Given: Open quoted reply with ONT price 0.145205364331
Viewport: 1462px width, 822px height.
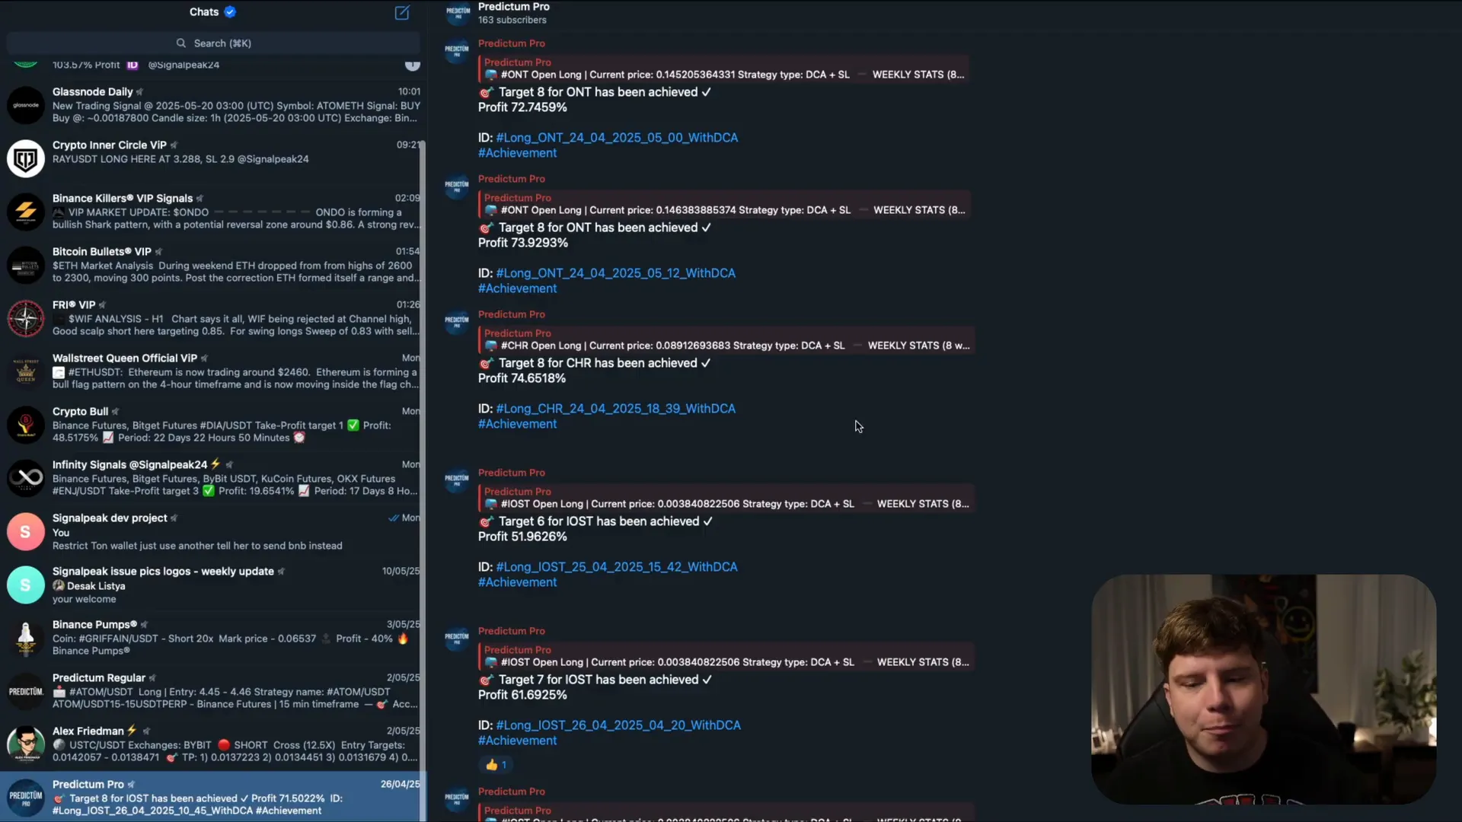Looking at the screenshot, I should pyautogui.click(x=724, y=68).
